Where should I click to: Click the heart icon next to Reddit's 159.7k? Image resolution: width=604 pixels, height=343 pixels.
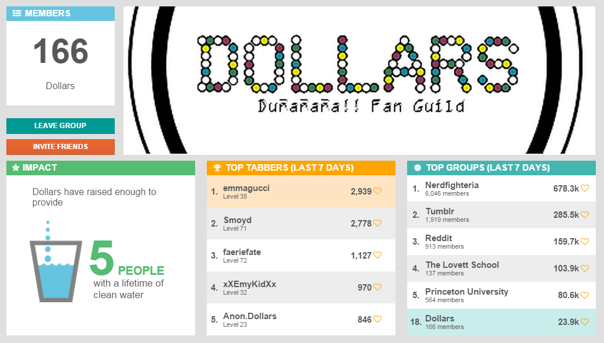click(x=585, y=242)
